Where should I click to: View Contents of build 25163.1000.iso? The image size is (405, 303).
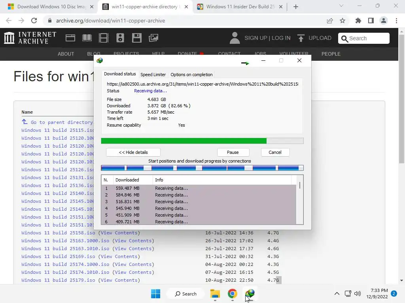click(x=133, y=241)
